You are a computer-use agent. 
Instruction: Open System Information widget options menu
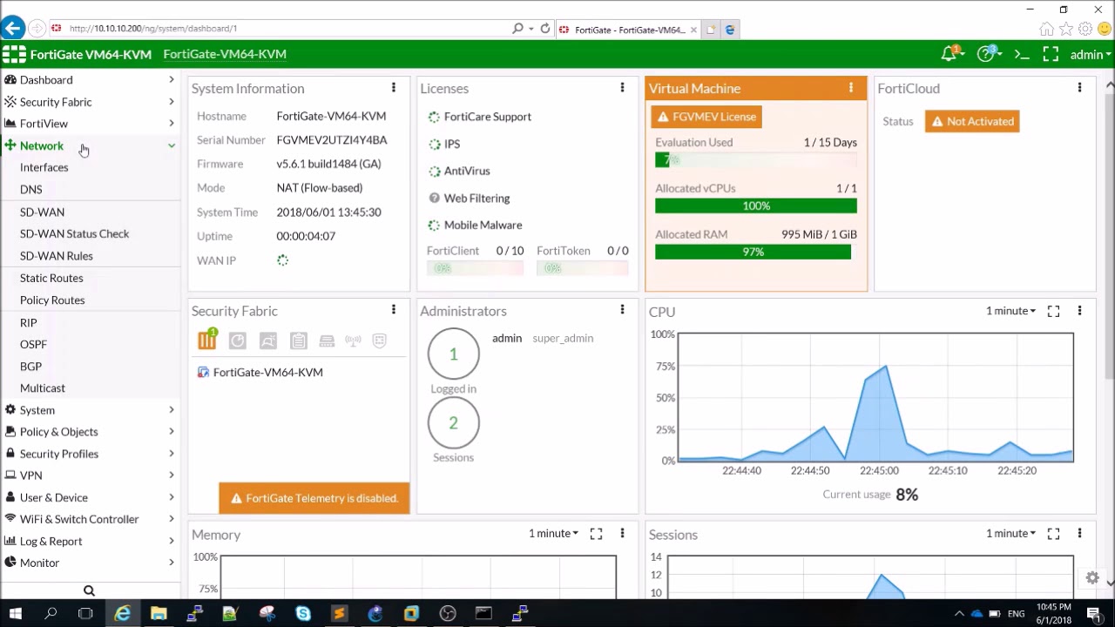(394, 88)
